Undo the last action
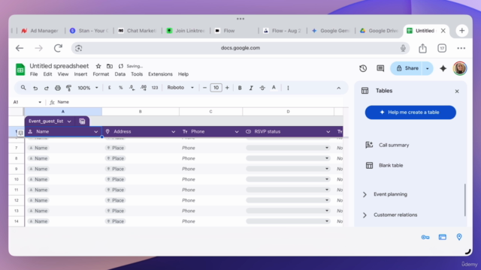 pyautogui.click(x=35, y=88)
